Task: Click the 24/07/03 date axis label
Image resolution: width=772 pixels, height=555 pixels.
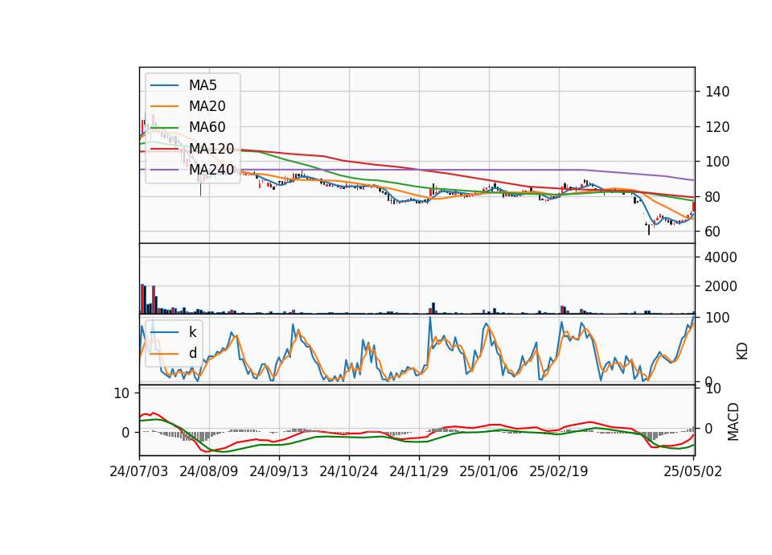Action: click(x=139, y=471)
